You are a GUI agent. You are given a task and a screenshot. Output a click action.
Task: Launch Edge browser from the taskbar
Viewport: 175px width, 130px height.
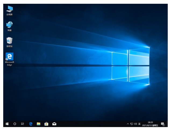click(31, 124)
